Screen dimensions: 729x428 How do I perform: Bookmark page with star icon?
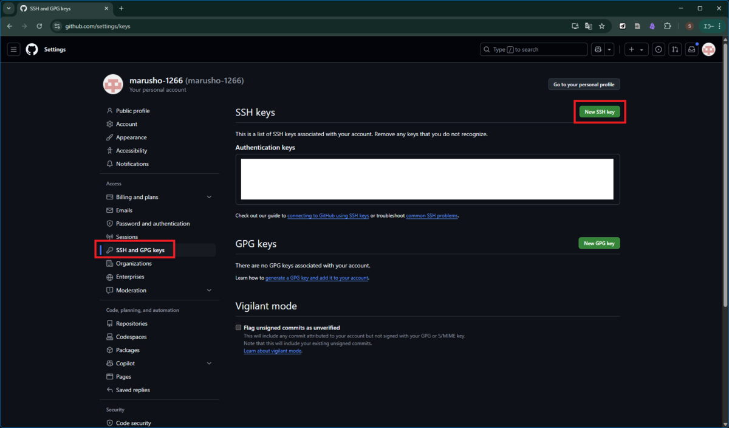tap(601, 26)
